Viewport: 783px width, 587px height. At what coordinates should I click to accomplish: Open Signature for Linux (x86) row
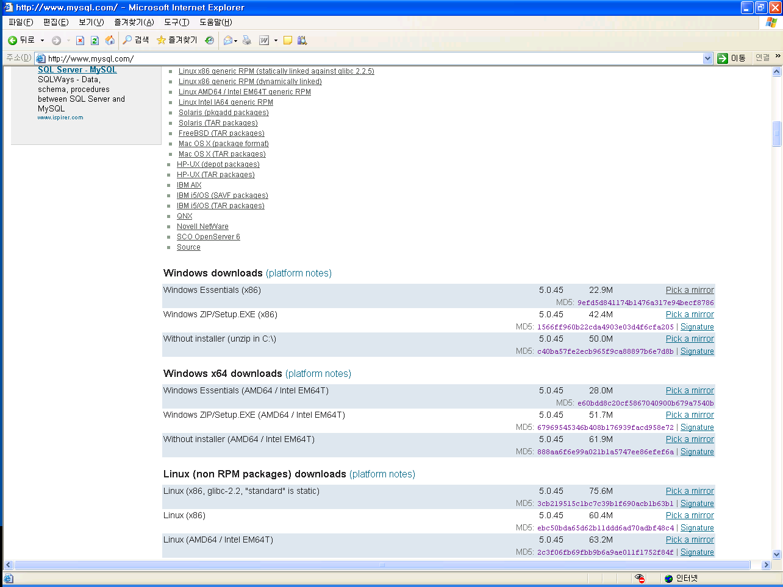[697, 528]
